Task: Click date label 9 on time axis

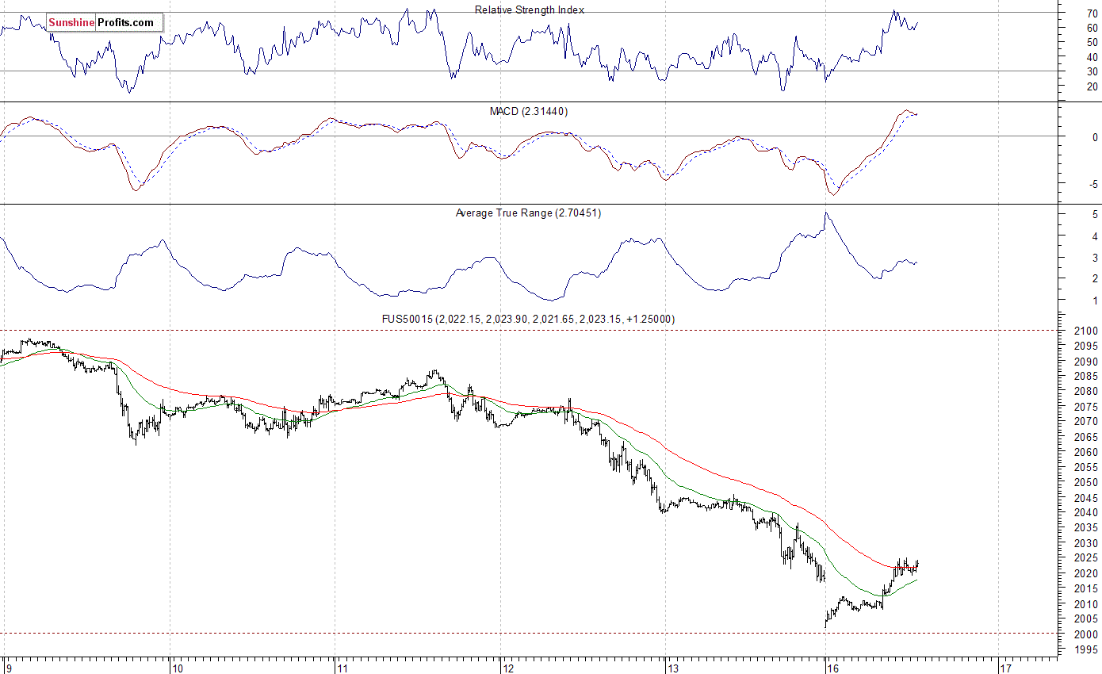Action: (x=7, y=668)
